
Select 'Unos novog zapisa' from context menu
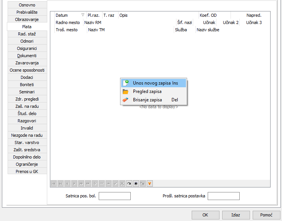click(x=155, y=83)
